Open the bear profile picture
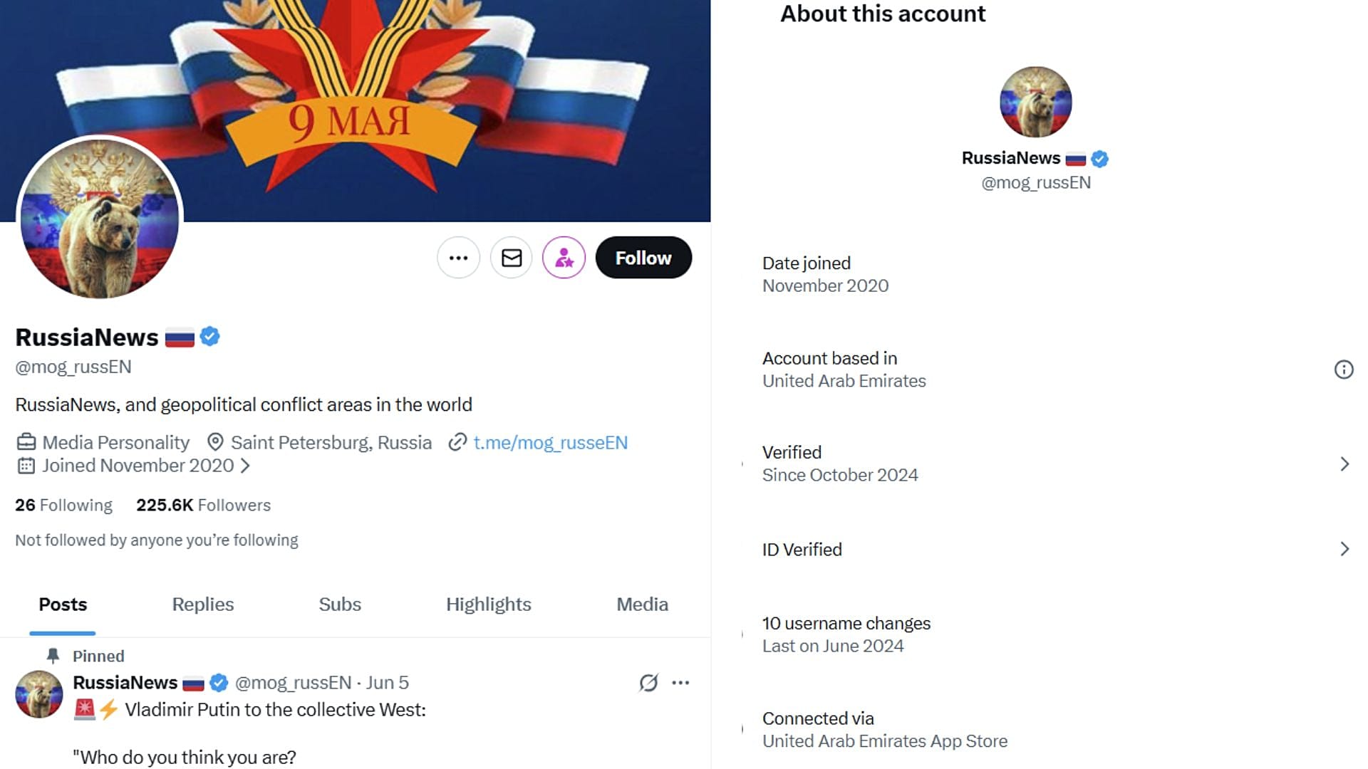 pos(100,219)
